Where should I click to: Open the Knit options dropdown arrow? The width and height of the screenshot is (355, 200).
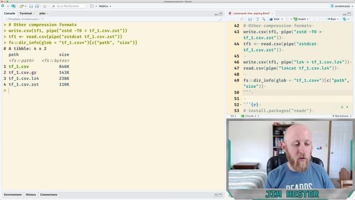282,19
